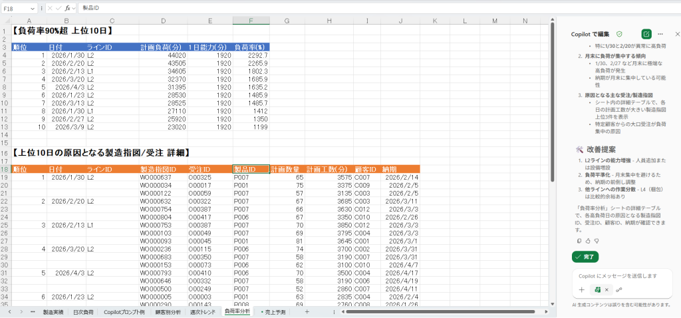
Task: Remove the attached Excel file chip
Action: (x=607, y=289)
